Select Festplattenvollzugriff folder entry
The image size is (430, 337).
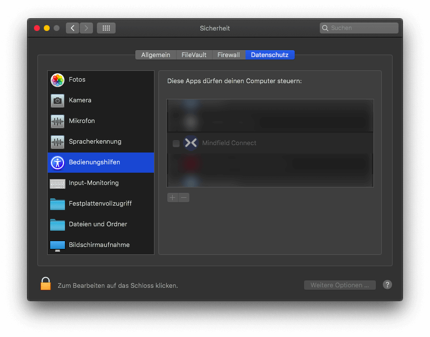pyautogui.click(x=100, y=204)
